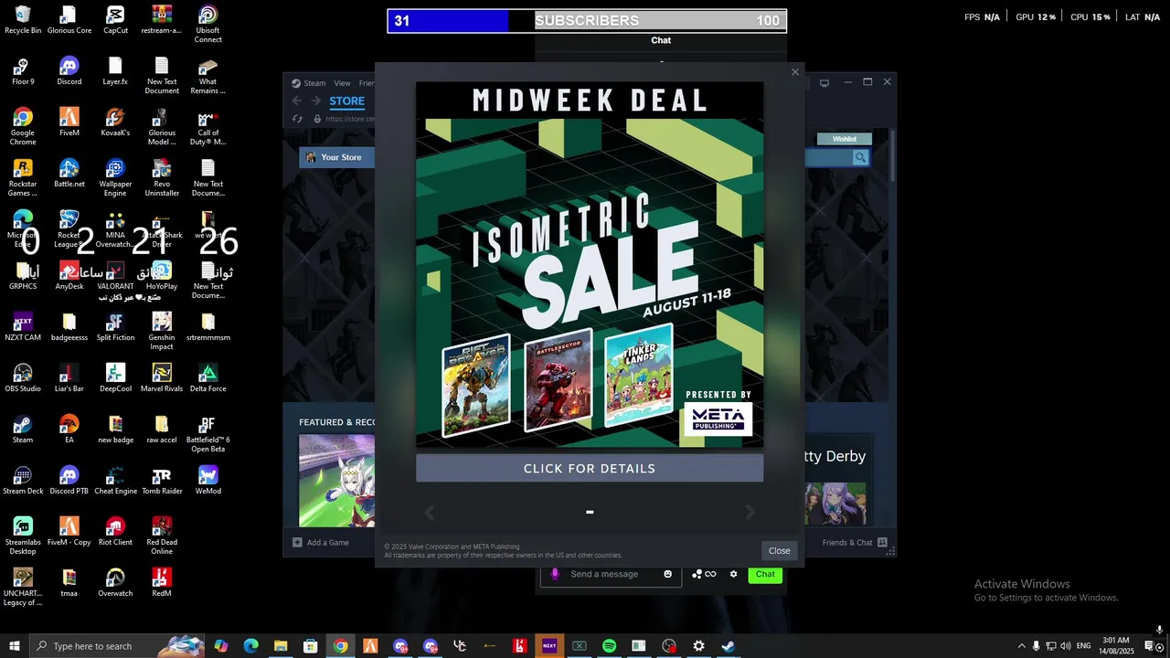Click the Steam back navigation arrow
Image resolution: width=1170 pixels, height=658 pixels.
(297, 101)
